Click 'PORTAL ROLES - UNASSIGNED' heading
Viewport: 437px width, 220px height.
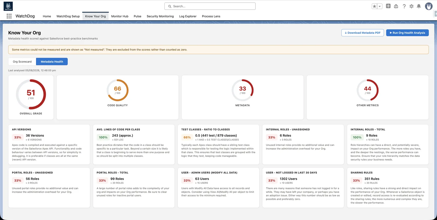click(33, 173)
